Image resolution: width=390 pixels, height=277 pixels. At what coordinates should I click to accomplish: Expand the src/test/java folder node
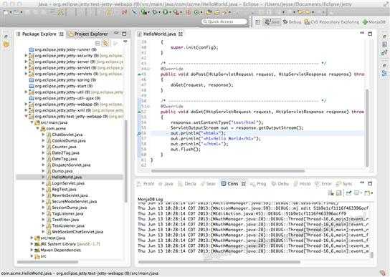32,238
